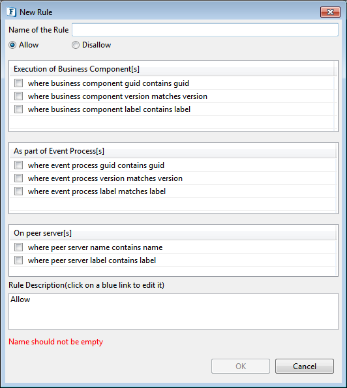Tick business component label contains label
The image size is (347, 388).
[x=18, y=109]
